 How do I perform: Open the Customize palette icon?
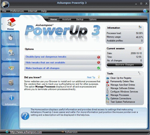point(11,68)
